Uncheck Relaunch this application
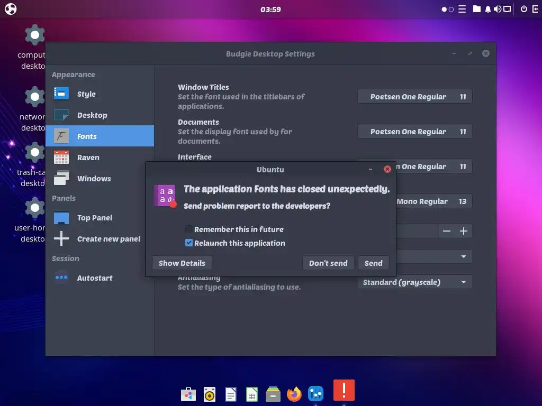Viewport: 542px width, 406px height. click(189, 243)
